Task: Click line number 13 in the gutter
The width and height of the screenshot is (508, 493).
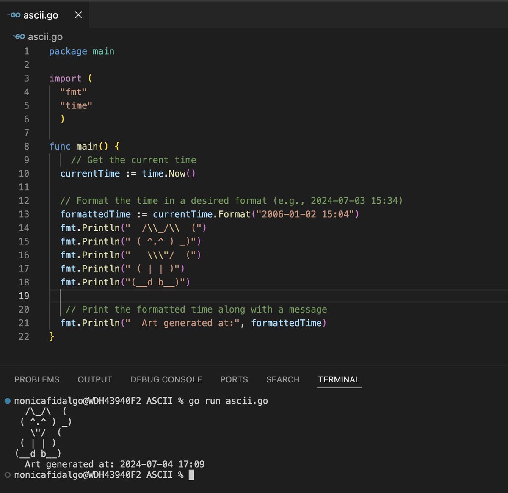Action: [x=24, y=214]
